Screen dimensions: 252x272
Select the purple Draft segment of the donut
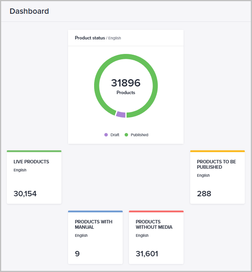pyautogui.click(x=121, y=114)
